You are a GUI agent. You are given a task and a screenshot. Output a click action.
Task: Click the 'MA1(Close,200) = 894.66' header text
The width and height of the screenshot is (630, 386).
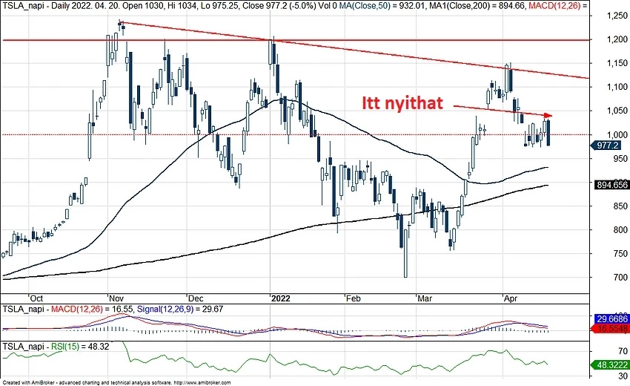476,7
